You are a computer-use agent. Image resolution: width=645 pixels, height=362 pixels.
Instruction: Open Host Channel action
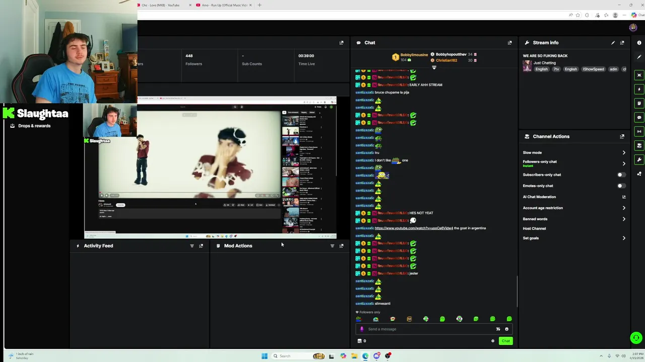coord(534,229)
